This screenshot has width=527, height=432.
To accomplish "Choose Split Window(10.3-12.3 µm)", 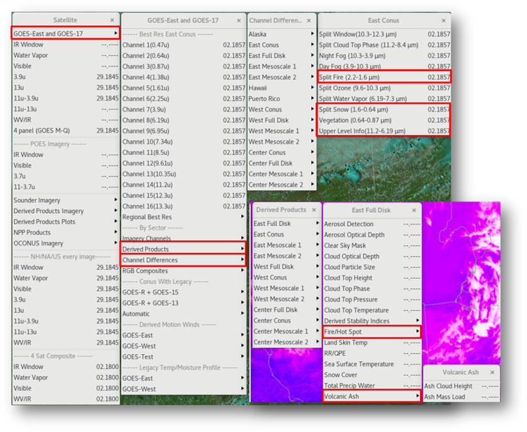I will pyautogui.click(x=384, y=34).
